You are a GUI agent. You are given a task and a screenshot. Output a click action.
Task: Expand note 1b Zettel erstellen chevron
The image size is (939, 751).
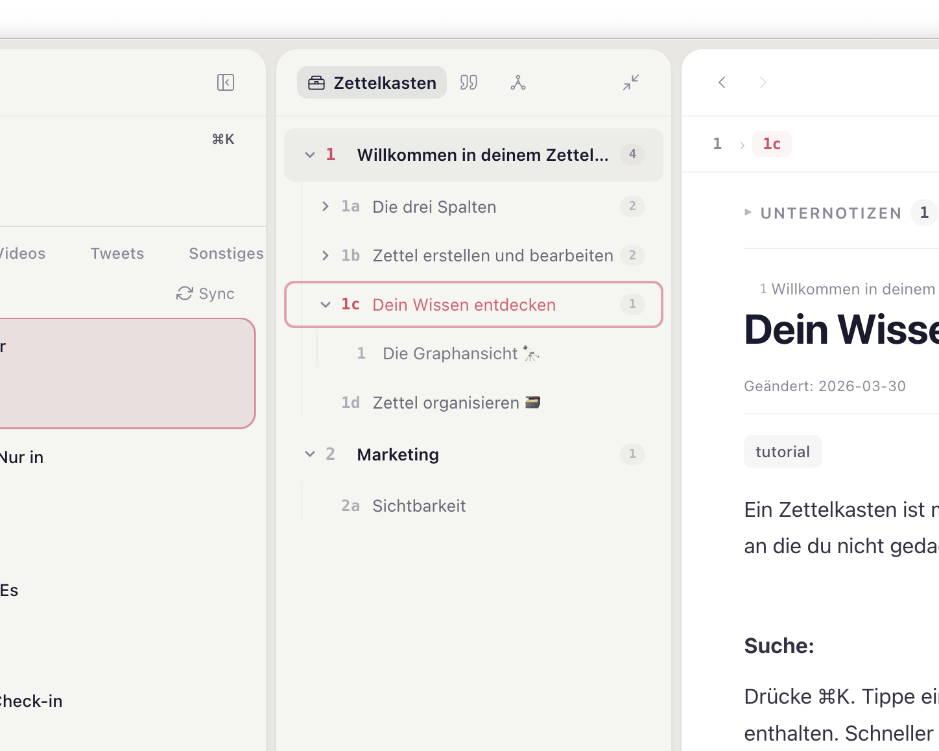point(326,256)
